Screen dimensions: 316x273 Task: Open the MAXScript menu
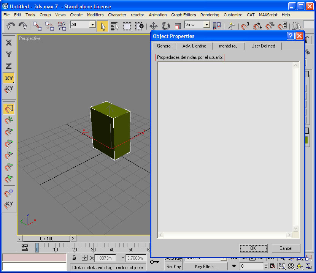click(268, 15)
